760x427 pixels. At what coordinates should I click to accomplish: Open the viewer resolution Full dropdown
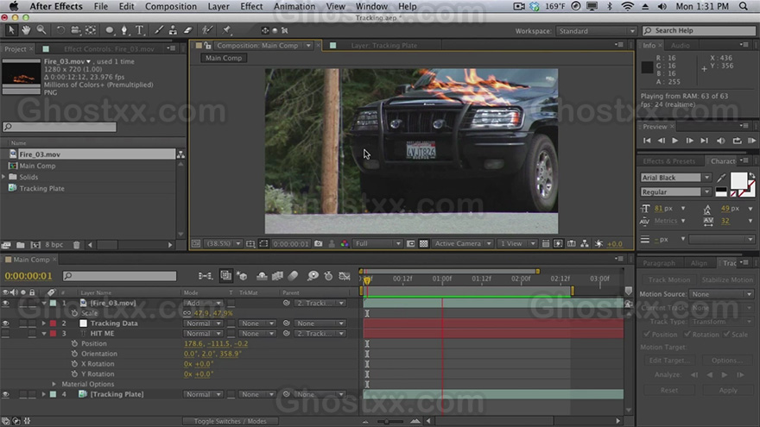(377, 243)
